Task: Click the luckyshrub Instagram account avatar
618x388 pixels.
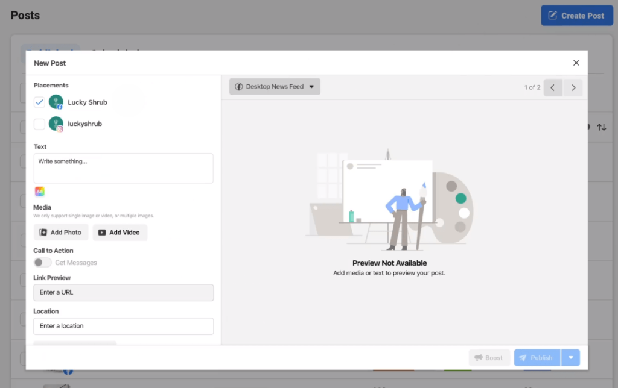Action: point(56,124)
